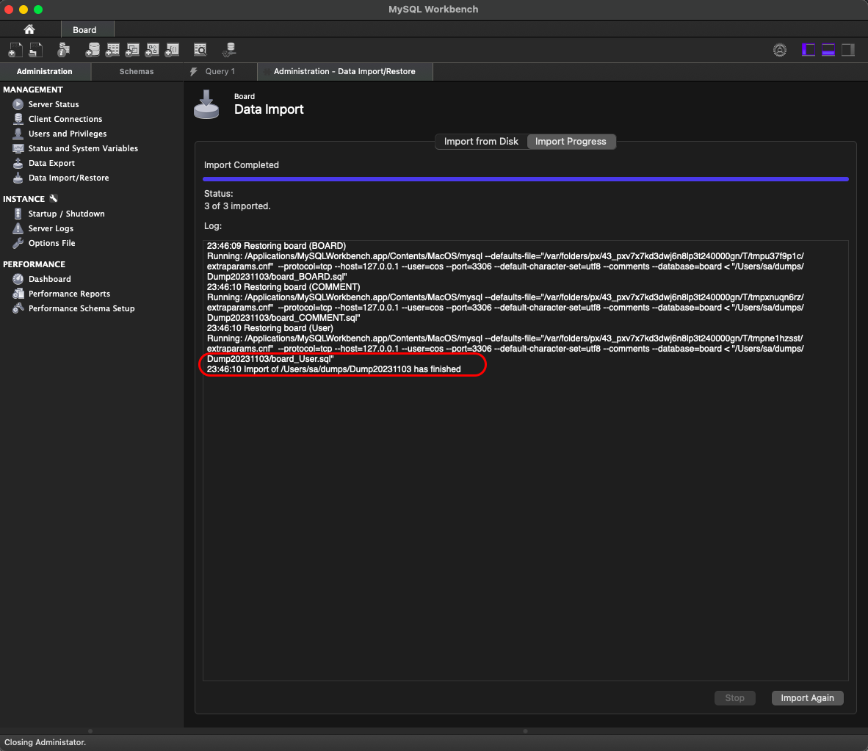Toggle the bottom output panel
Image resolution: width=868 pixels, height=751 pixels.
(828, 50)
